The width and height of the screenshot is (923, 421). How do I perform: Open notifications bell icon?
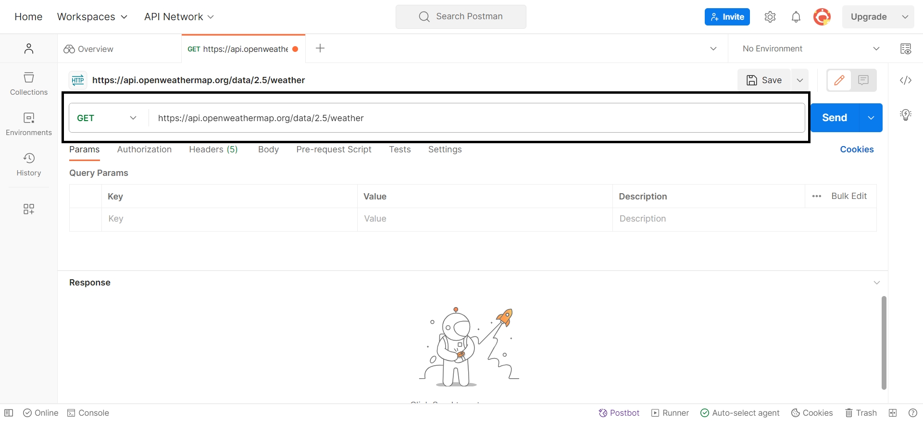(x=796, y=17)
